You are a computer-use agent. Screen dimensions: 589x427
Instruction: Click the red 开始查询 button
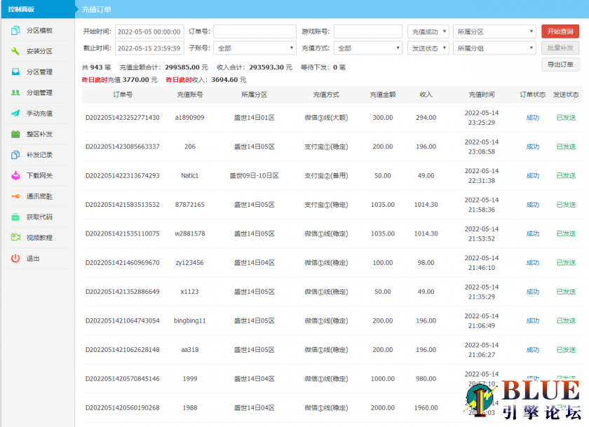coord(560,32)
